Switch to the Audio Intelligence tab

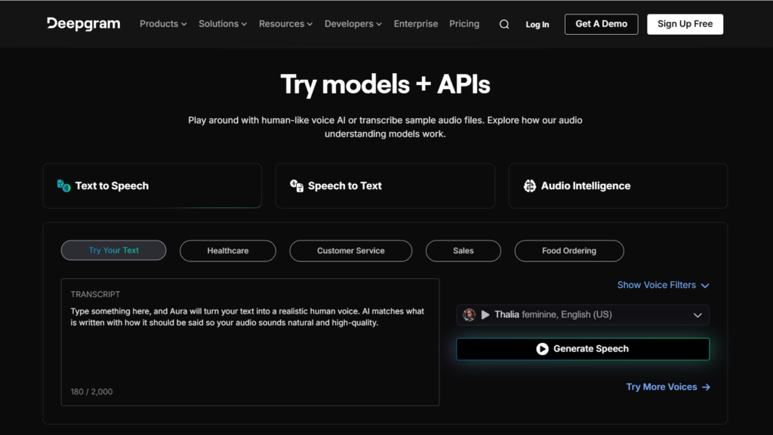coord(618,186)
